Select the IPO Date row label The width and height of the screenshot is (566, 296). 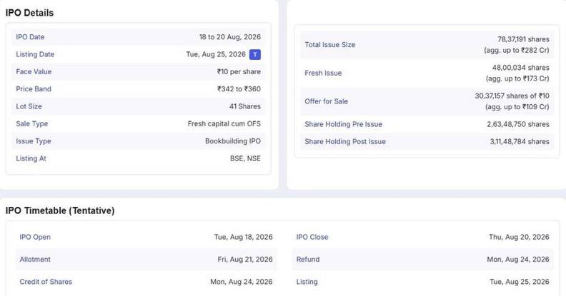pos(30,37)
